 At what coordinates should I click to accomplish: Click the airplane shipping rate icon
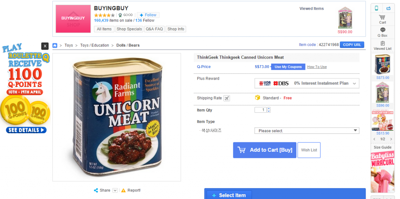pyautogui.click(x=227, y=98)
